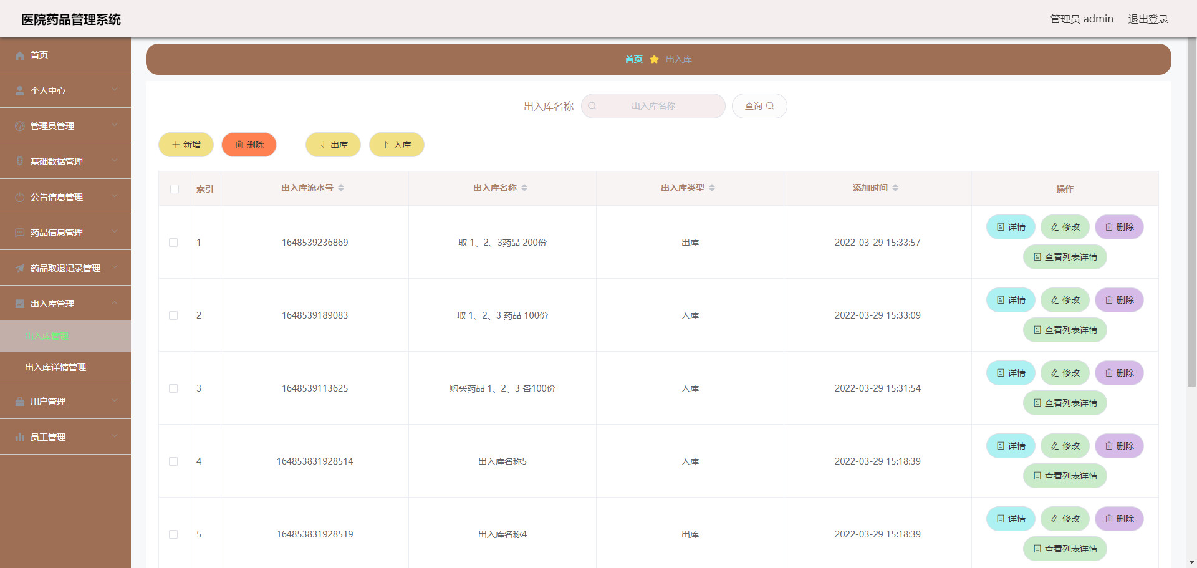
Task: Click the magnifier icon inside the search field
Action: tap(592, 106)
